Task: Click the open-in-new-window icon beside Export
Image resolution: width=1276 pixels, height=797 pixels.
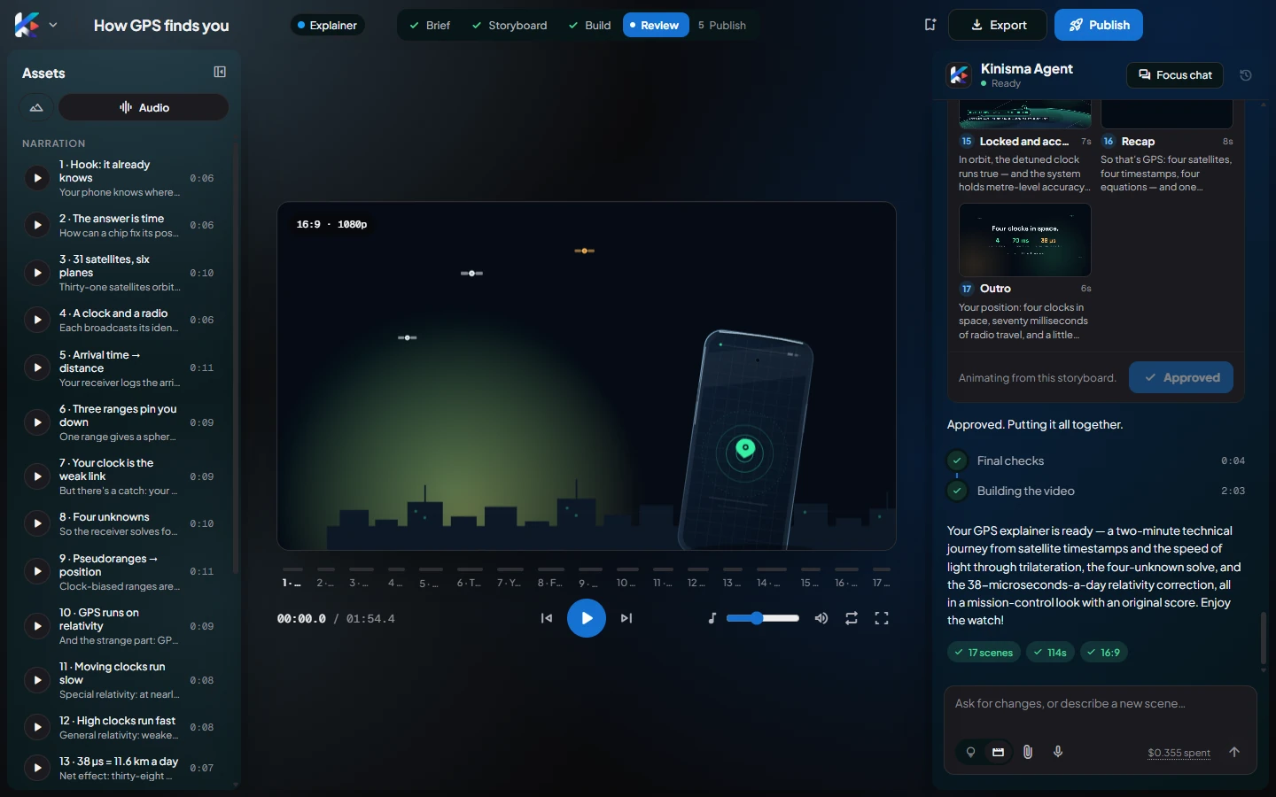Action: [930, 25]
